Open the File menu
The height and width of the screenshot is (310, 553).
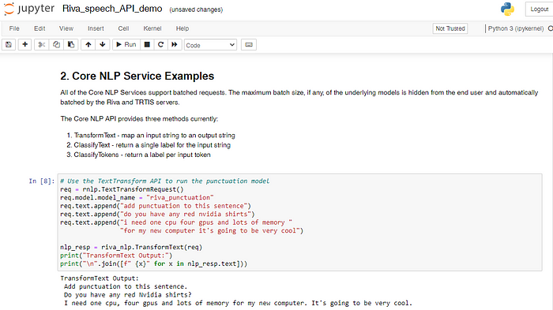click(14, 28)
